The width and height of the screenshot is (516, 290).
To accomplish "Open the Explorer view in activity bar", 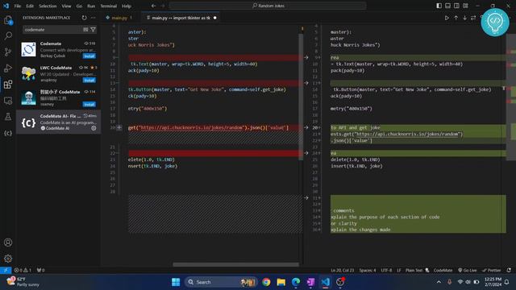I will click(x=8, y=20).
